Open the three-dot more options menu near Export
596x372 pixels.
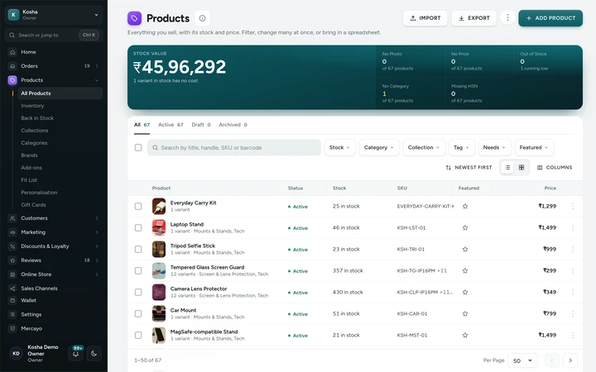507,18
